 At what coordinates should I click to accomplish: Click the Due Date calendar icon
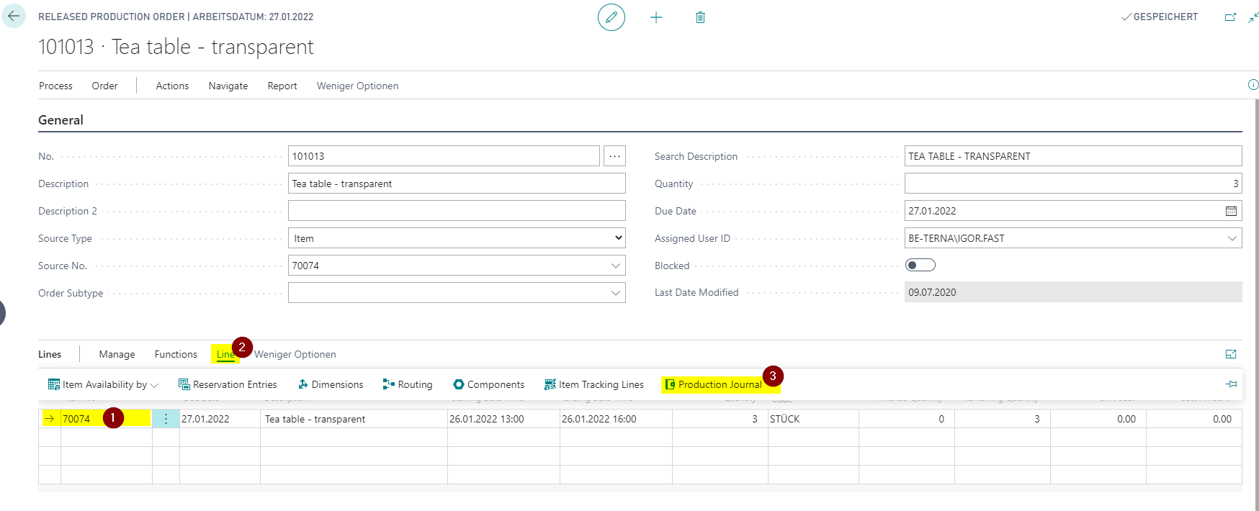(1232, 211)
